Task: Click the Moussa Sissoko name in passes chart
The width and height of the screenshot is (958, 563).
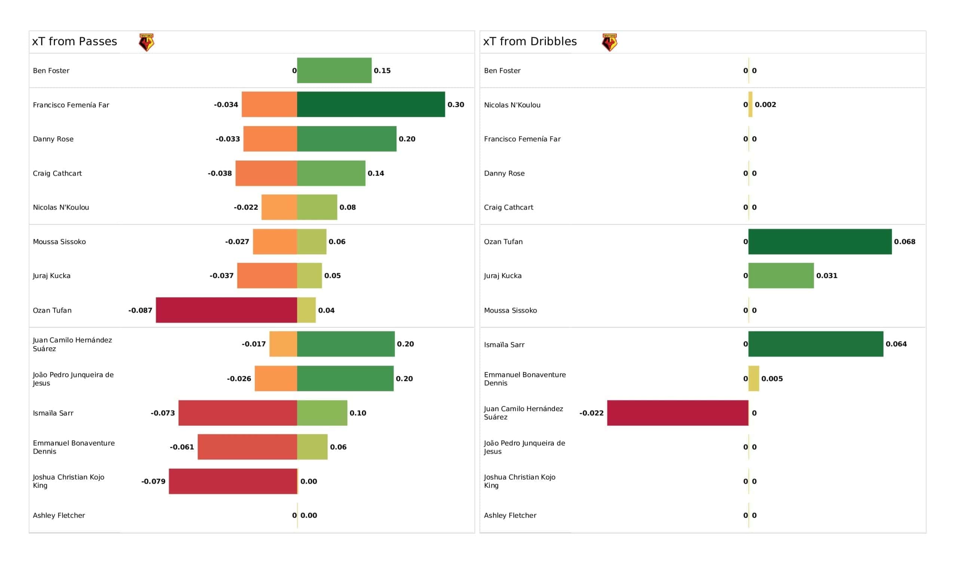Action: point(59,241)
